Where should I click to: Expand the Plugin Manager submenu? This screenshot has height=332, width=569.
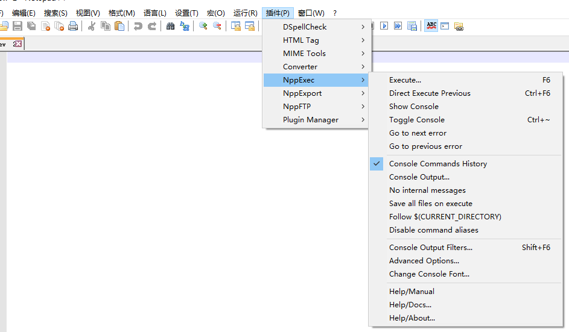(x=316, y=120)
